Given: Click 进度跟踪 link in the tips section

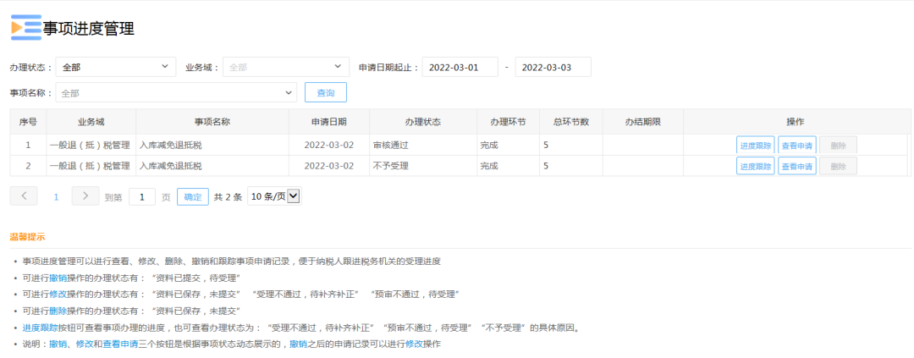Looking at the screenshot, I should point(41,328).
